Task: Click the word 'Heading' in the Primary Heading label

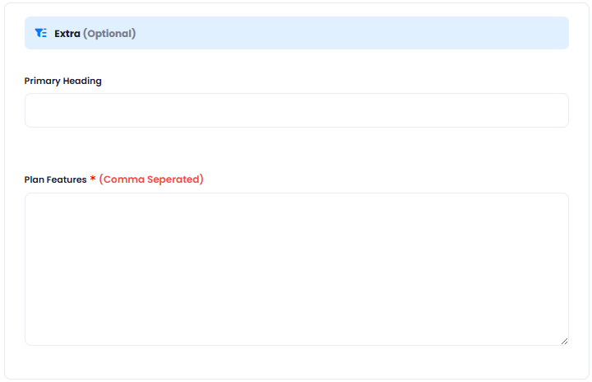Action: tap(82, 81)
